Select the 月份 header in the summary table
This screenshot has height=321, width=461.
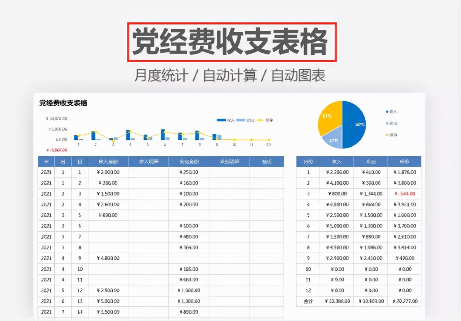point(308,161)
